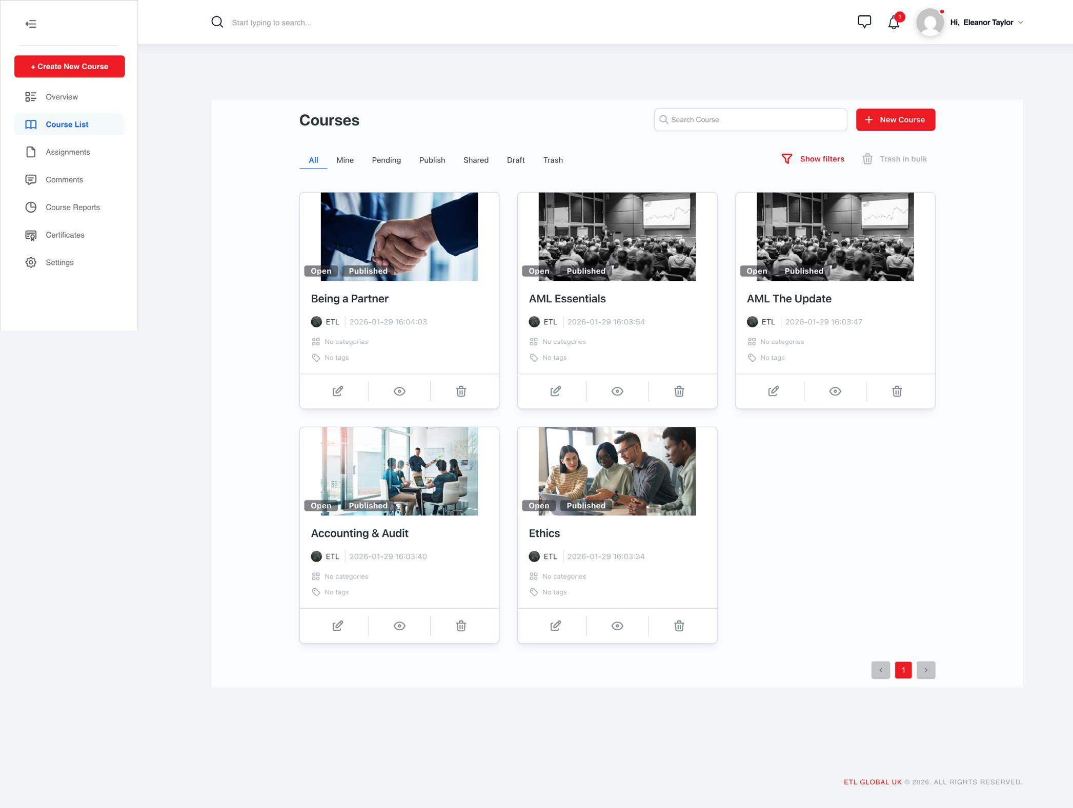Click the Trash in bulk icon

point(867,159)
